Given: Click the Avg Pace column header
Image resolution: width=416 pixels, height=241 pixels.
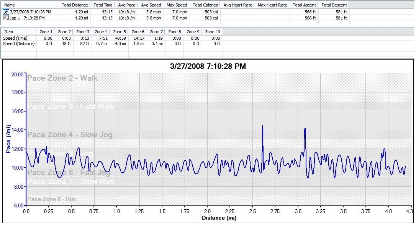Looking at the screenshot, I should pos(126,5).
